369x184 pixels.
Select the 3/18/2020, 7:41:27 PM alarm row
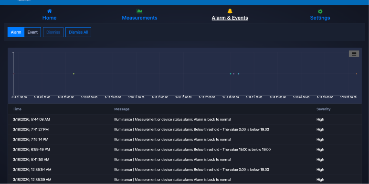(185, 130)
